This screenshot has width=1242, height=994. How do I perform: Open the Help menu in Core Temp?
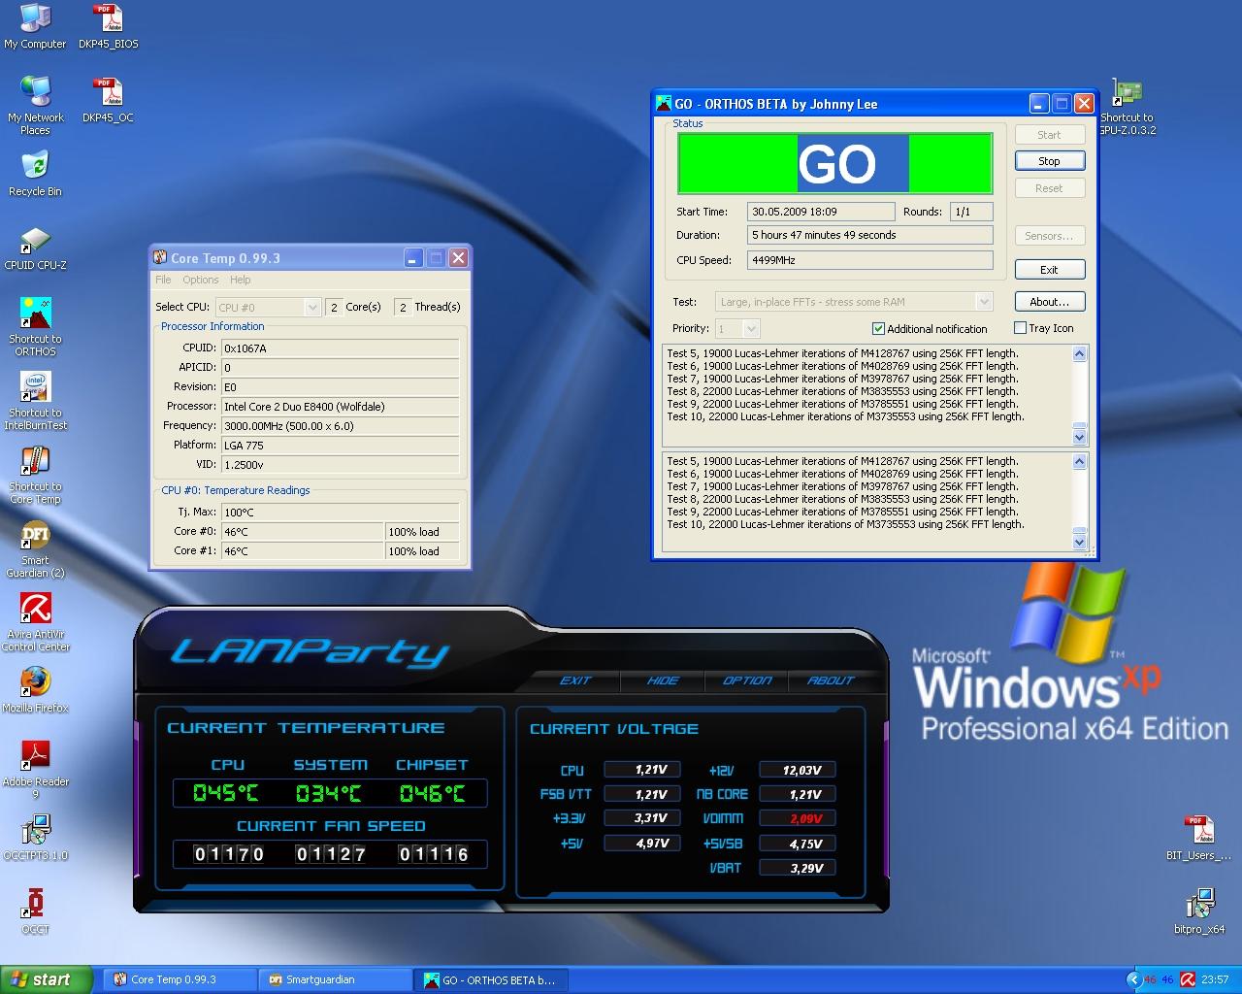pyautogui.click(x=241, y=280)
